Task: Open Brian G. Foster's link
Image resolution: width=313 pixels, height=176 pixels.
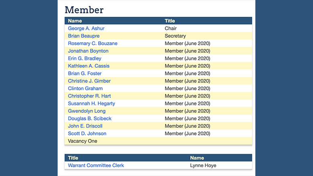Action: pyautogui.click(x=85, y=73)
